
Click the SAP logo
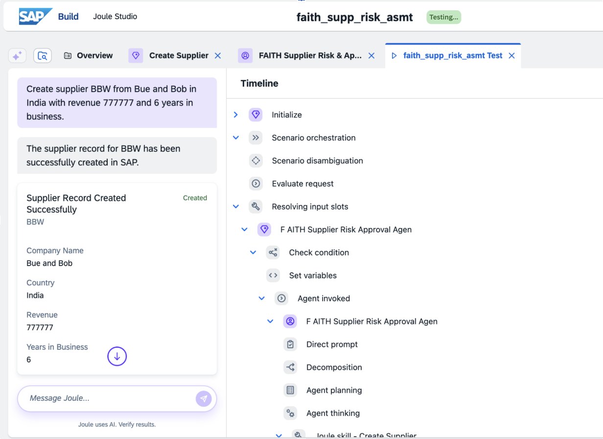35,17
